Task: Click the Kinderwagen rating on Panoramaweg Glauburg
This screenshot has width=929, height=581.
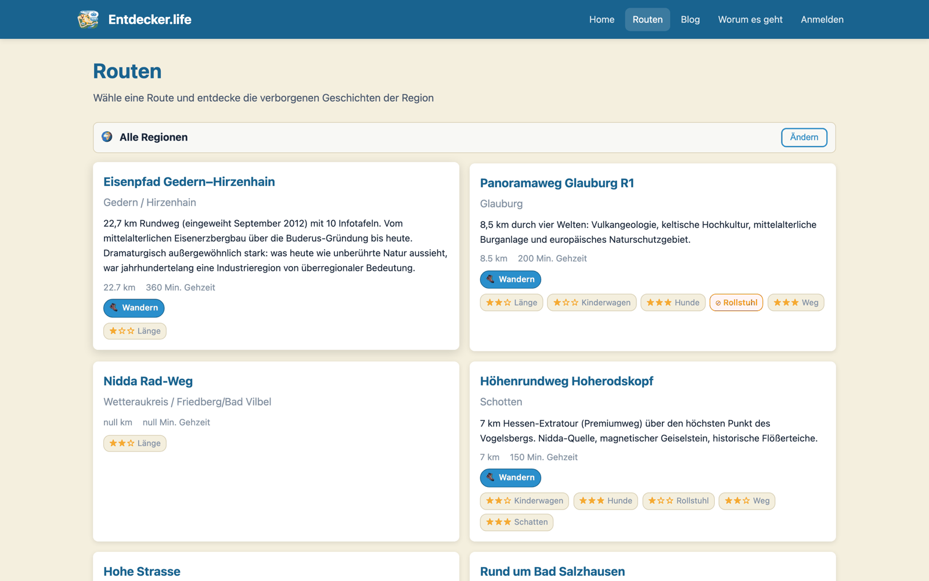Action: 592,303
